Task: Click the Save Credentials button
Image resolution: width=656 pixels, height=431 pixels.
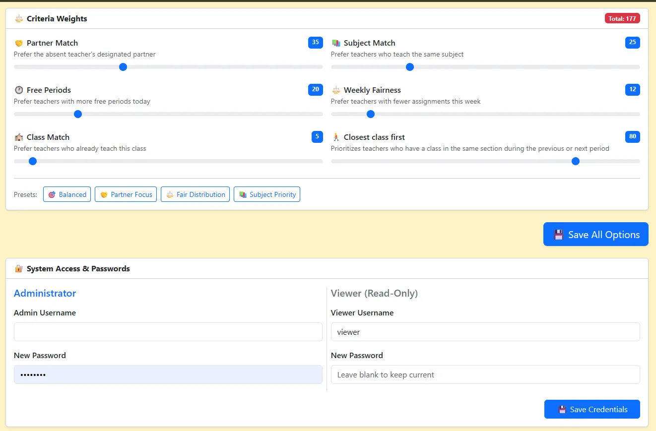Action: (x=592, y=409)
